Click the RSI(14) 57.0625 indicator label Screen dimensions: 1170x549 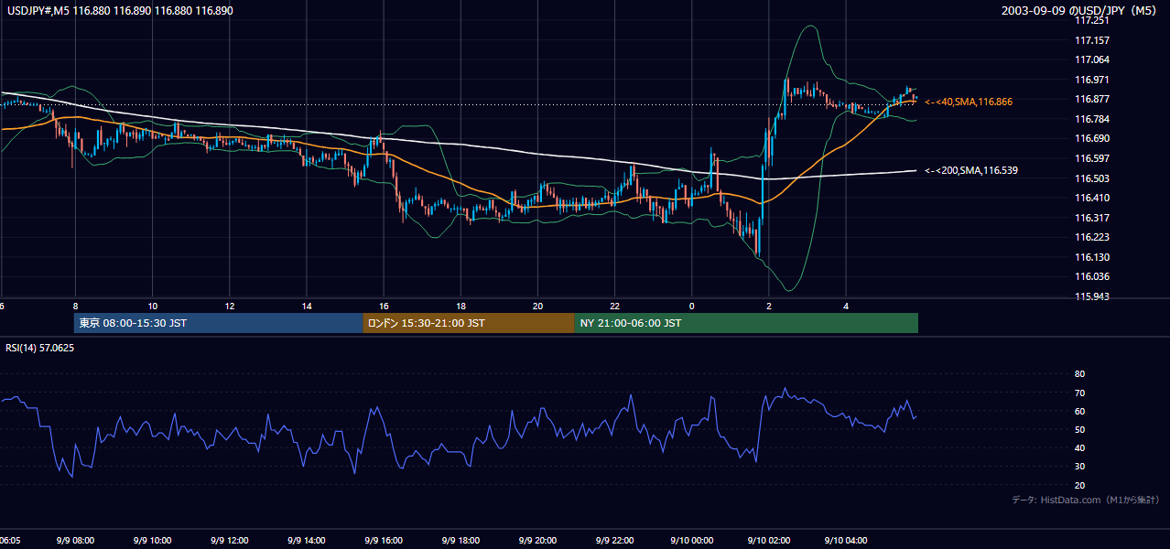tap(40, 349)
